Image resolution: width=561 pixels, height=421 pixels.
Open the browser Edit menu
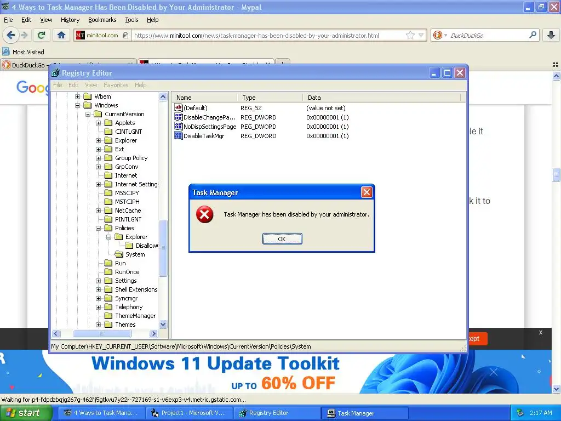pyautogui.click(x=26, y=20)
